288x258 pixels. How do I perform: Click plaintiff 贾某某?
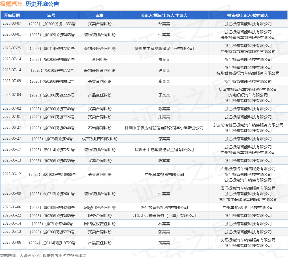[164, 59]
